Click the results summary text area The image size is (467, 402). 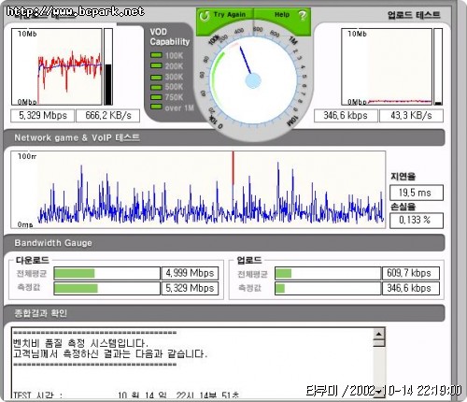coord(192,363)
